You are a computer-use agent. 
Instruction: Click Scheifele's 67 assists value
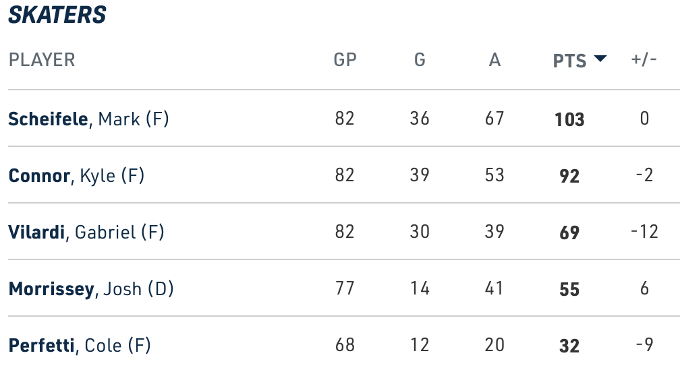click(x=494, y=119)
